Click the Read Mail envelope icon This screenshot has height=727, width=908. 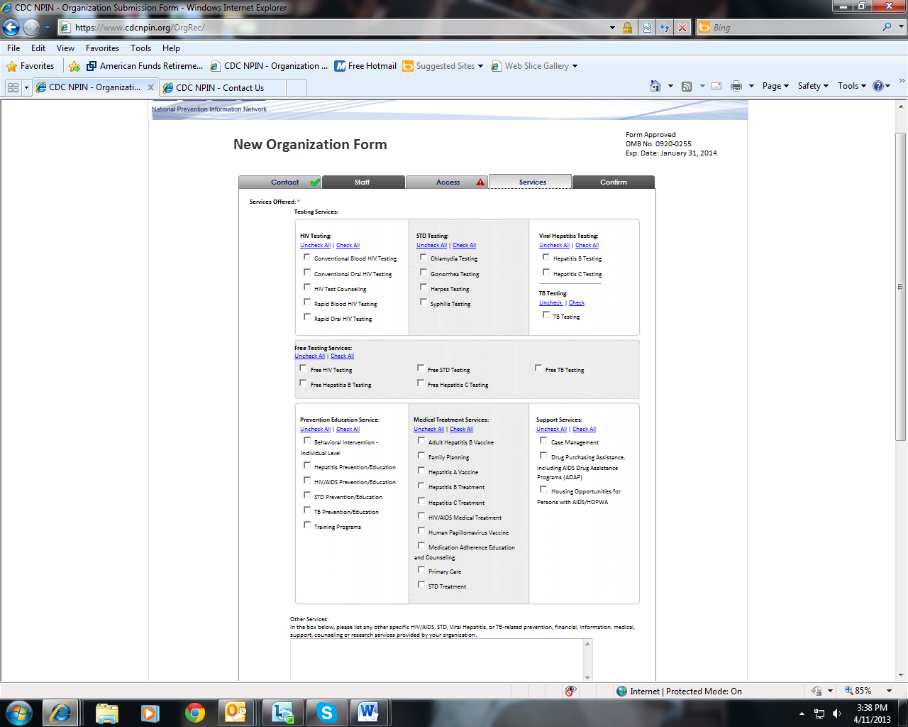(x=716, y=86)
